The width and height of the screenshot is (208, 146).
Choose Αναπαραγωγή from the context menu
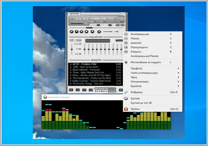pos(153,34)
